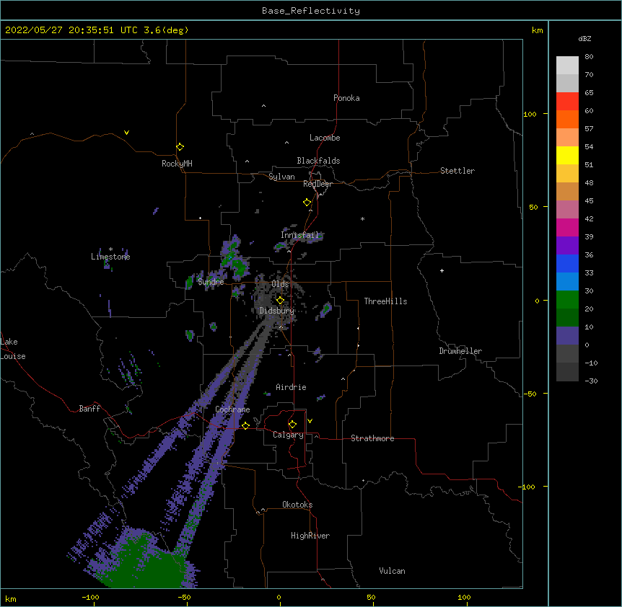Click the Sylvan label

tap(281, 177)
